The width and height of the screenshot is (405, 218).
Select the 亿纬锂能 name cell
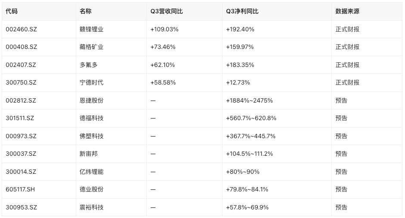pyautogui.click(x=91, y=172)
